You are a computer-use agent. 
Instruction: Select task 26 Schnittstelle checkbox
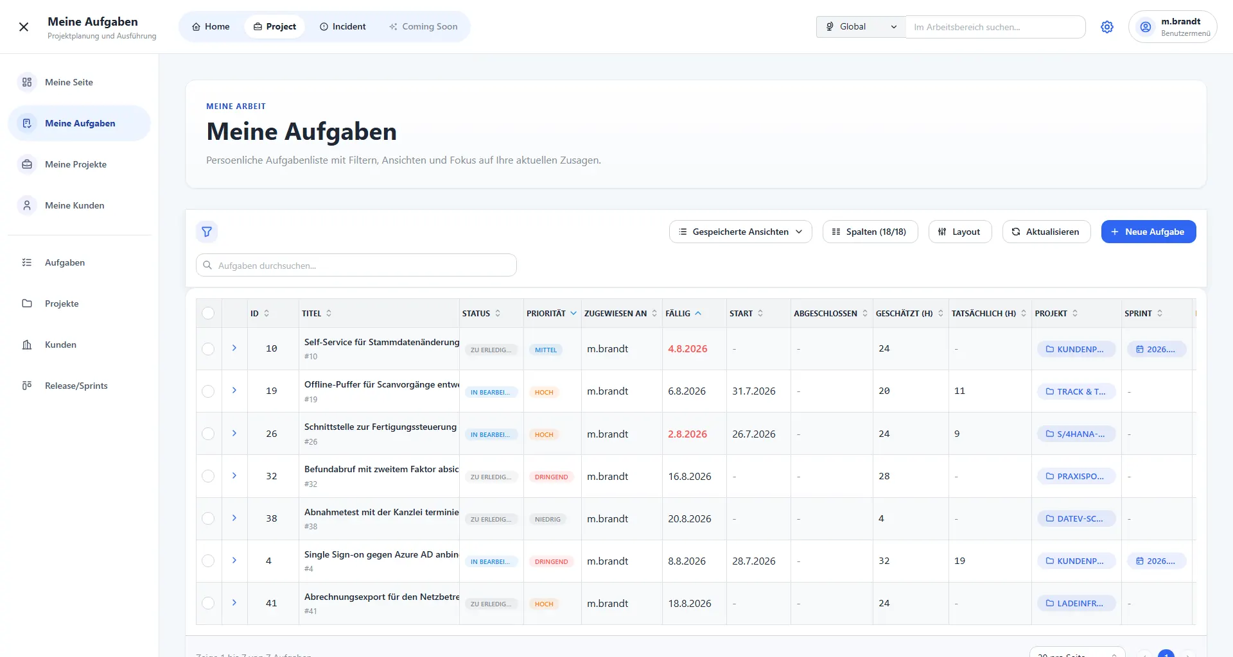208,434
